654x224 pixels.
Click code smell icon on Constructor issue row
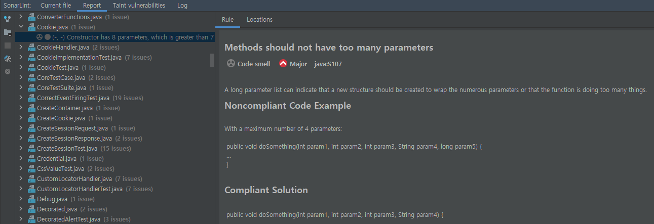pyautogui.click(x=40, y=37)
